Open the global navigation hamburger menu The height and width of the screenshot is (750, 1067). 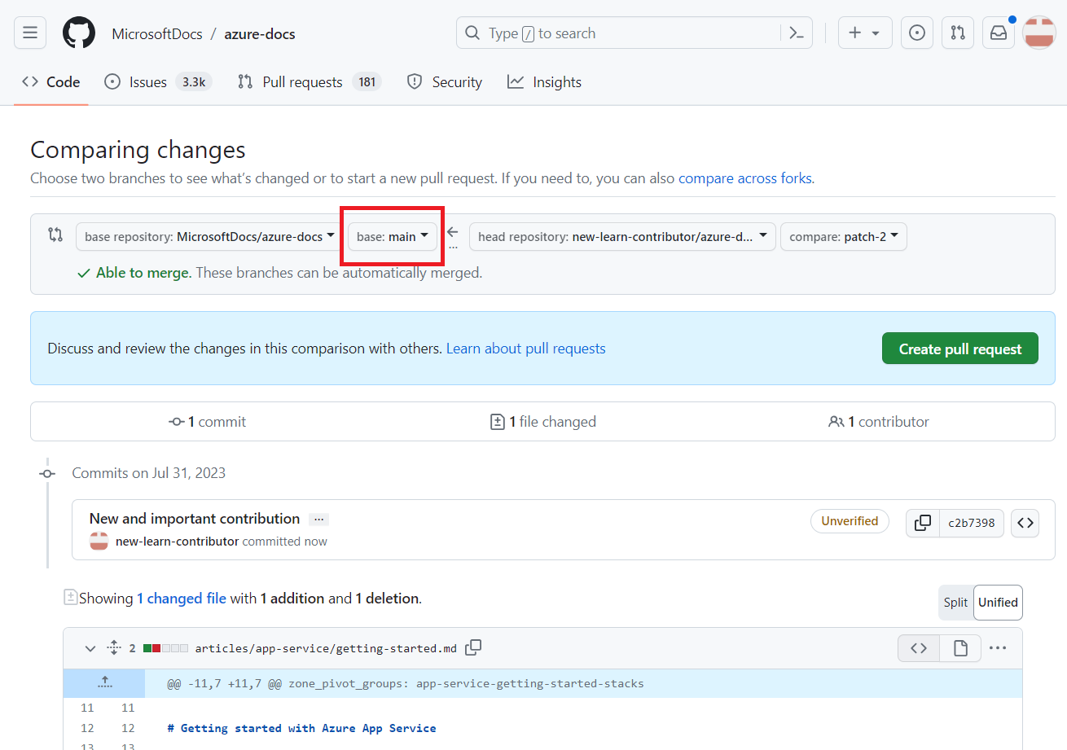click(x=30, y=33)
